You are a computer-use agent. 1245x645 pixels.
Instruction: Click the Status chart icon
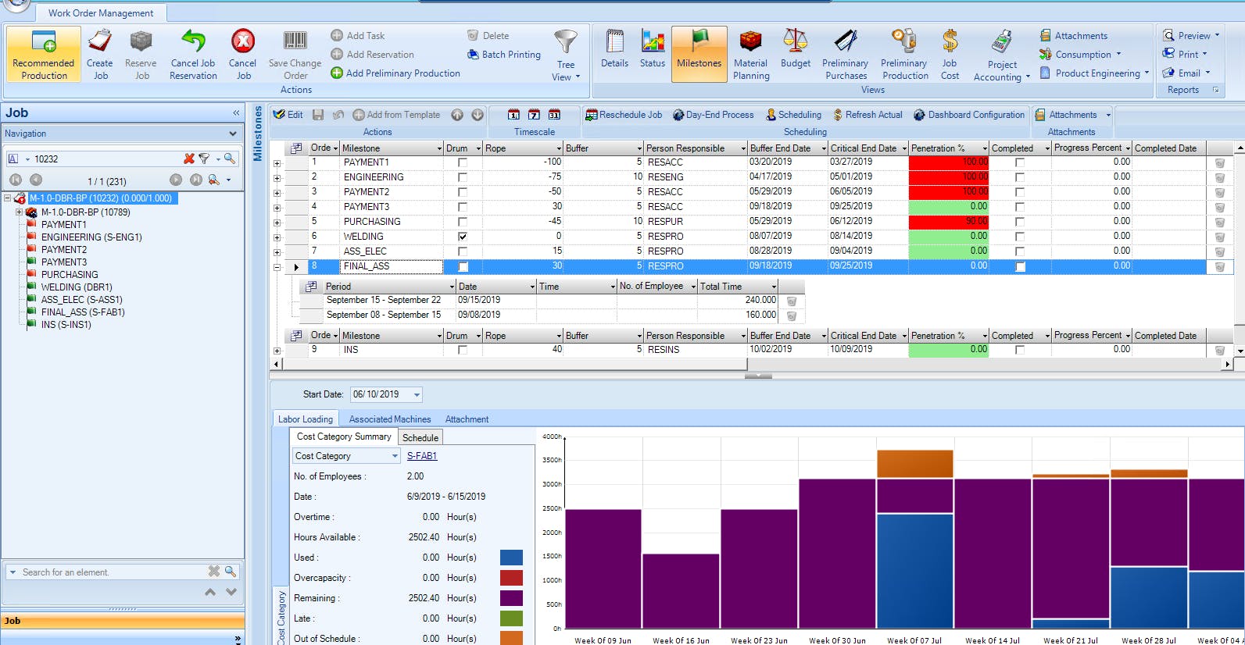coord(653,42)
